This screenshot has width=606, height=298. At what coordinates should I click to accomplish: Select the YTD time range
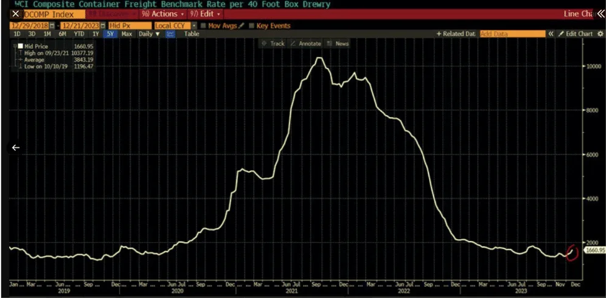pyautogui.click(x=79, y=34)
